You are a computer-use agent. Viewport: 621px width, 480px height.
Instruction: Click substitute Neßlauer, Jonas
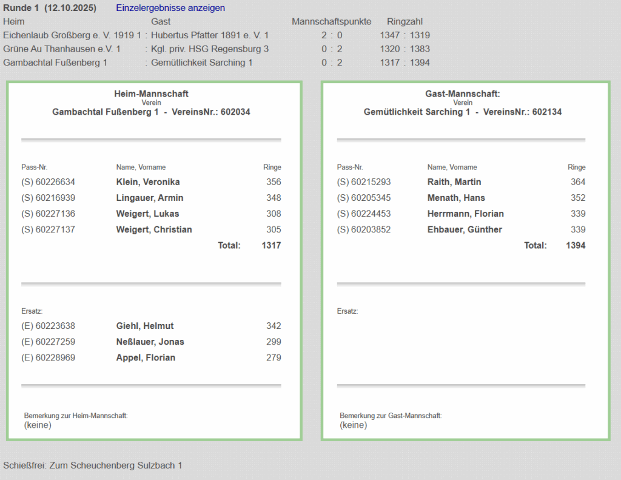[150, 342]
